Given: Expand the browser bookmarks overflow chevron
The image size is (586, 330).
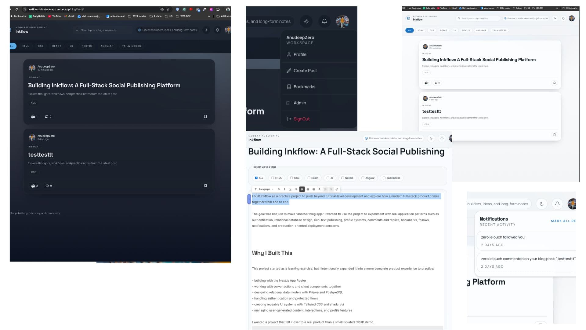Looking at the screenshot, I should (209, 16).
